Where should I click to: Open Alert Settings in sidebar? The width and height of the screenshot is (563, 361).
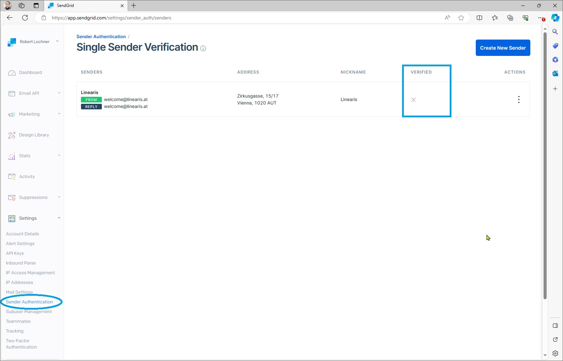[x=20, y=244]
